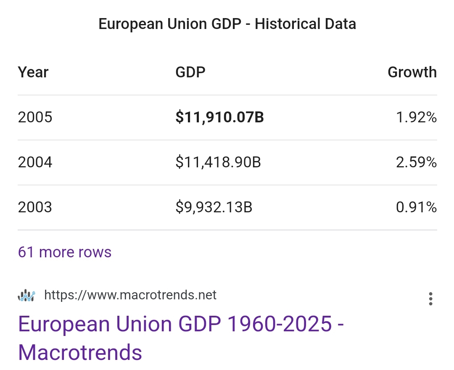This screenshot has height=370, width=454.
Task: Select the 'Year' column header
Action: click(x=33, y=72)
